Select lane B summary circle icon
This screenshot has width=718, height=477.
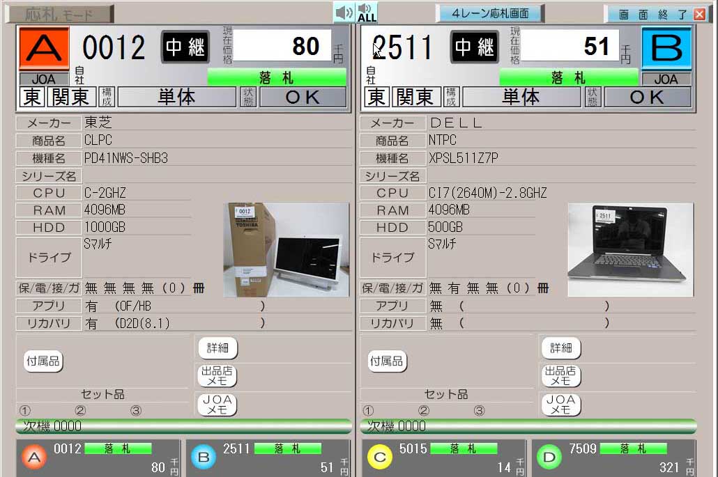coord(204,457)
